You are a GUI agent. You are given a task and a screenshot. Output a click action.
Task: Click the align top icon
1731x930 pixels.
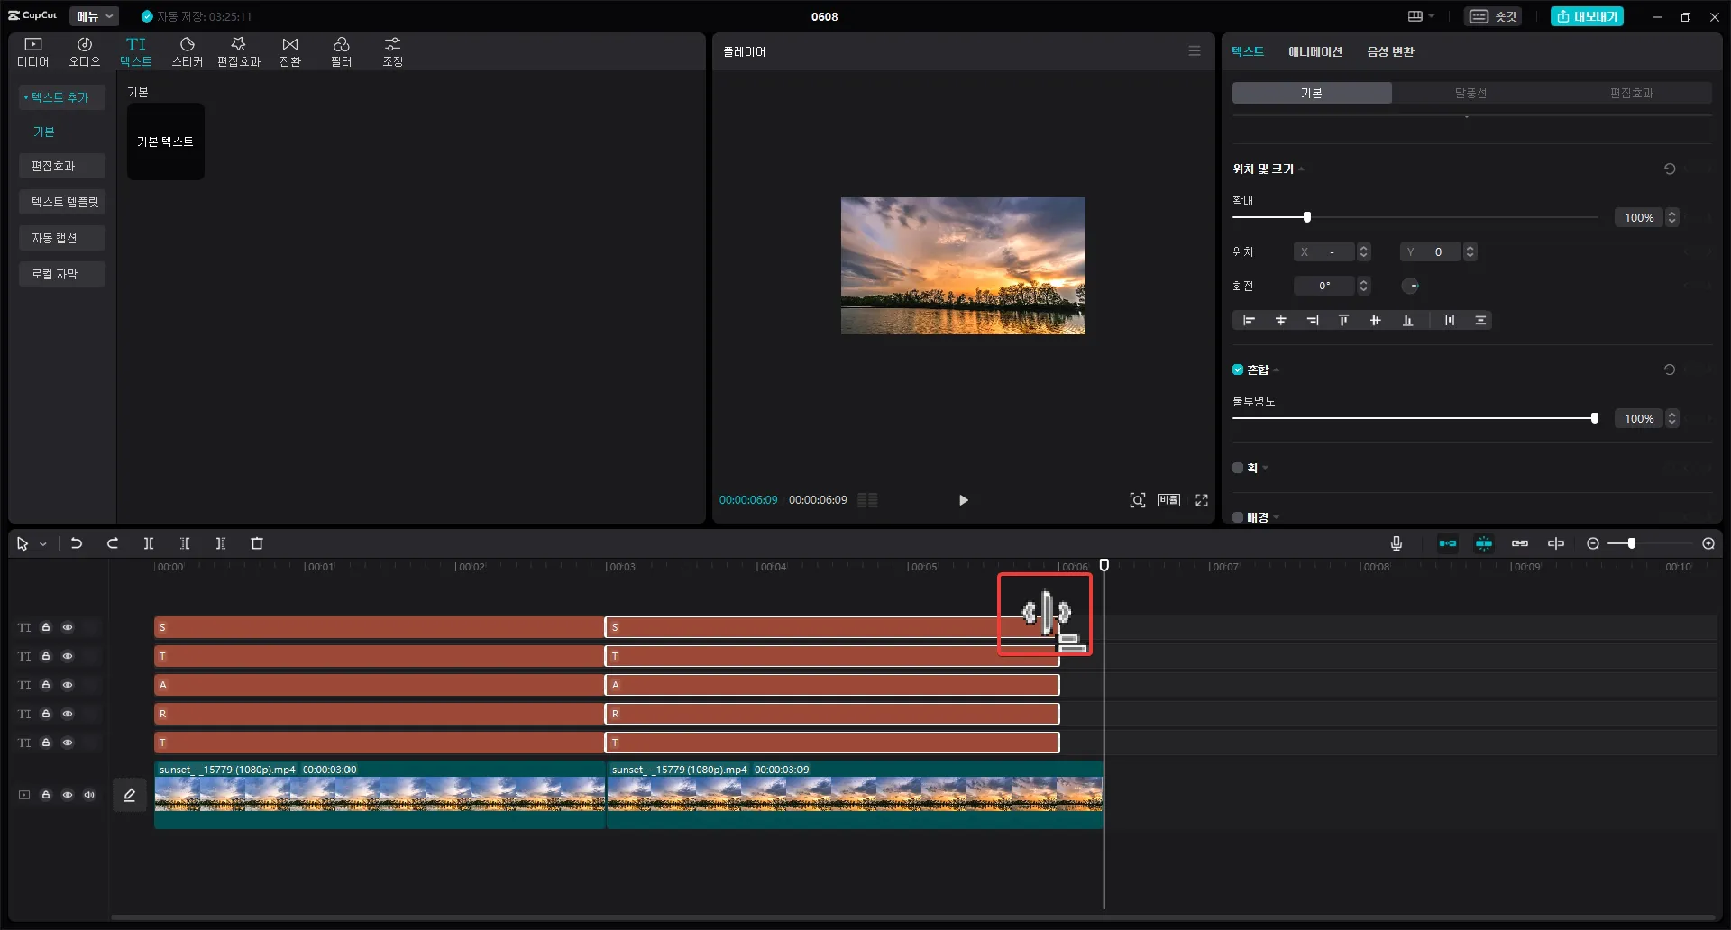coord(1343,321)
